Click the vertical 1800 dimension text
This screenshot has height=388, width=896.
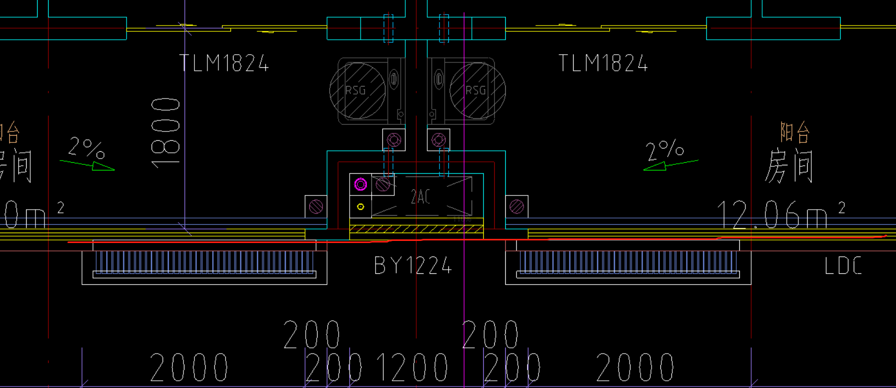[166, 133]
